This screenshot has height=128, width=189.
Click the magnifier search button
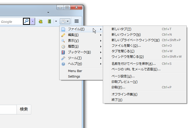pyautogui.click(x=26, y=21)
